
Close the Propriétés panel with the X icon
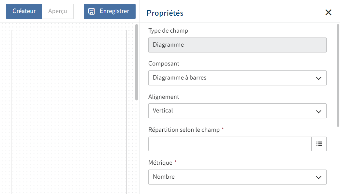point(328,12)
